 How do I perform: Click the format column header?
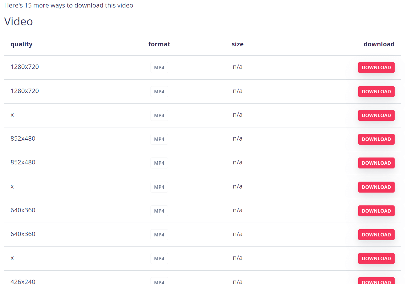159,44
